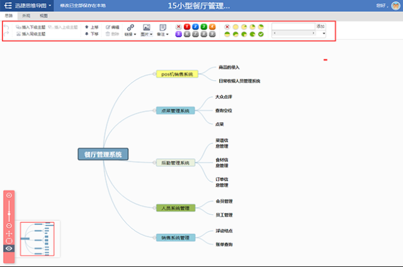Open the 迅捷思维导图 main menu

tap(28, 6)
